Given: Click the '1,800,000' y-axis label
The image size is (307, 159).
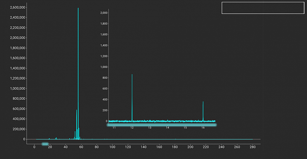Looking at the screenshot, I should [x=18, y=48].
